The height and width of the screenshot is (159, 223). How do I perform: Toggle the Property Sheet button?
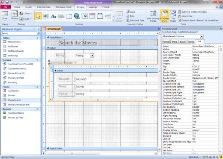pyautogui.click(x=165, y=16)
